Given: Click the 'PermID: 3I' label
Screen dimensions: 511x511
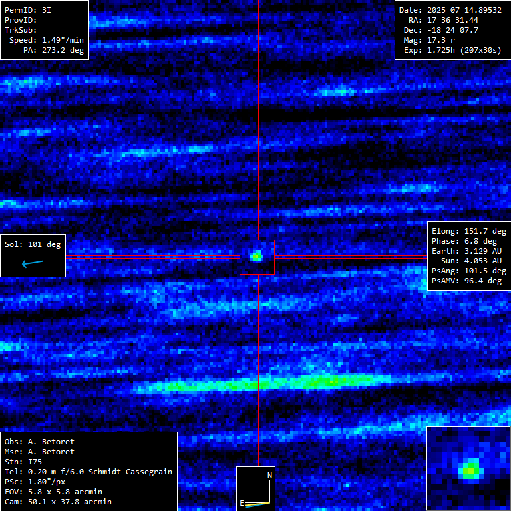Looking at the screenshot, I should (28, 10).
